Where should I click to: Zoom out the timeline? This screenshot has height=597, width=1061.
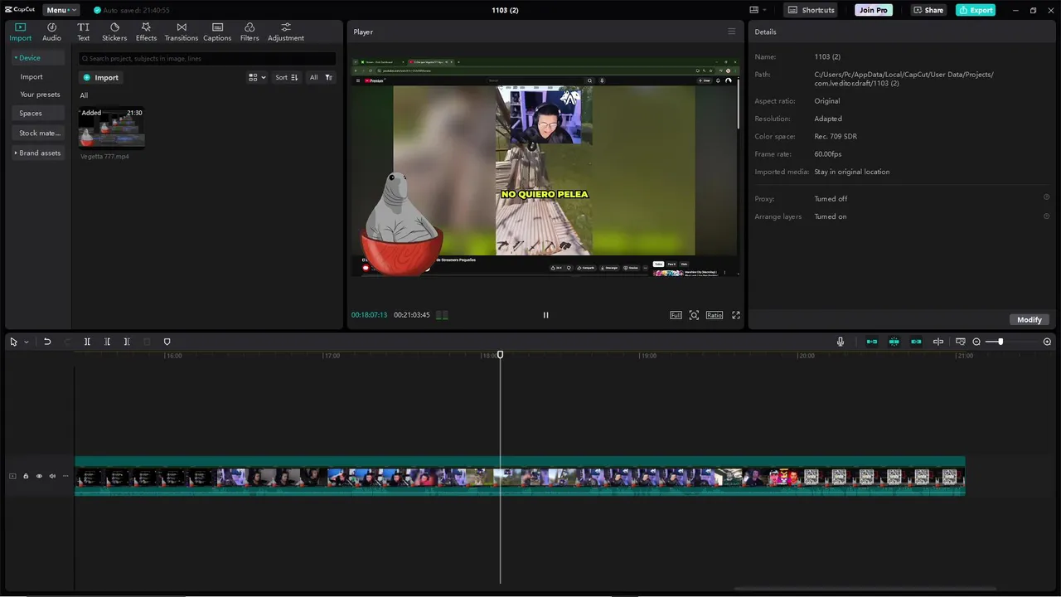tap(976, 342)
